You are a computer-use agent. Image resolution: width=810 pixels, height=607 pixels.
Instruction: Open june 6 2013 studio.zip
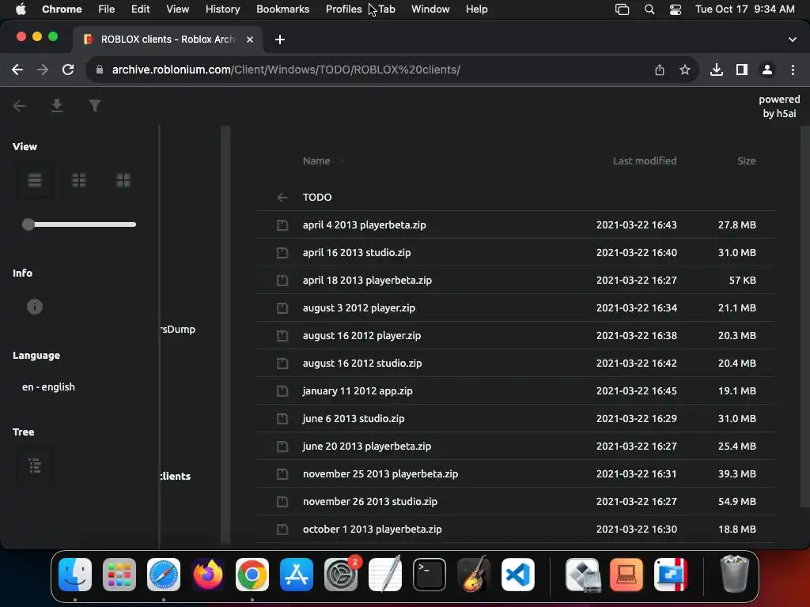tap(515, 419)
